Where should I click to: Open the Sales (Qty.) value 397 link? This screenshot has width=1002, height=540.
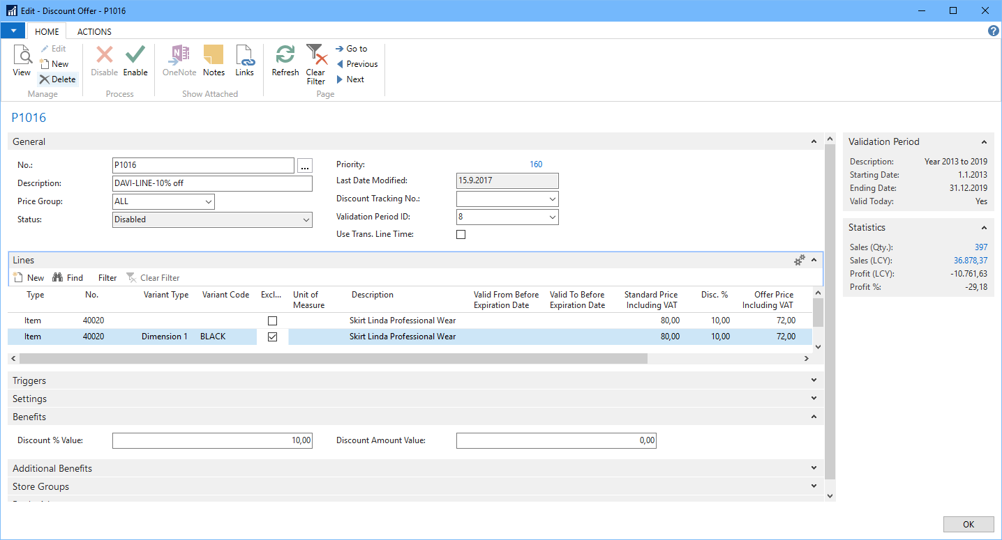pos(980,247)
